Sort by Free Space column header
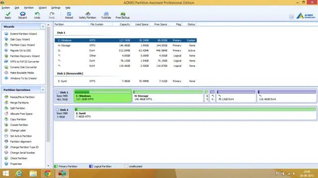The width and height of the screenshot is (318, 178). click(159, 24)
